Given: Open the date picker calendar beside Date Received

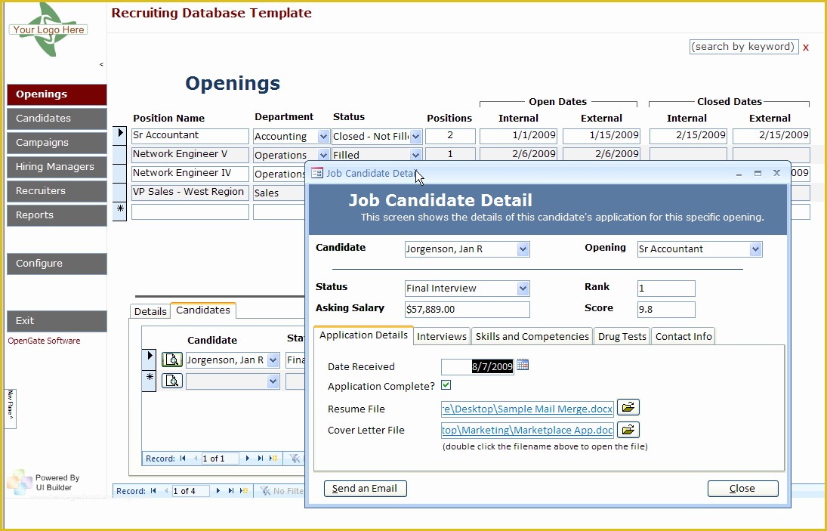Looking at the screenshot, I should pos(523,366).
